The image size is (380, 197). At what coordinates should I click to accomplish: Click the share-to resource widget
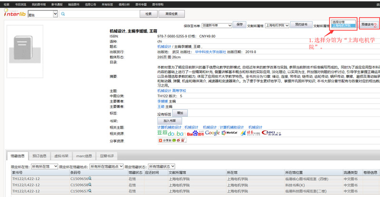click(167, 141)
